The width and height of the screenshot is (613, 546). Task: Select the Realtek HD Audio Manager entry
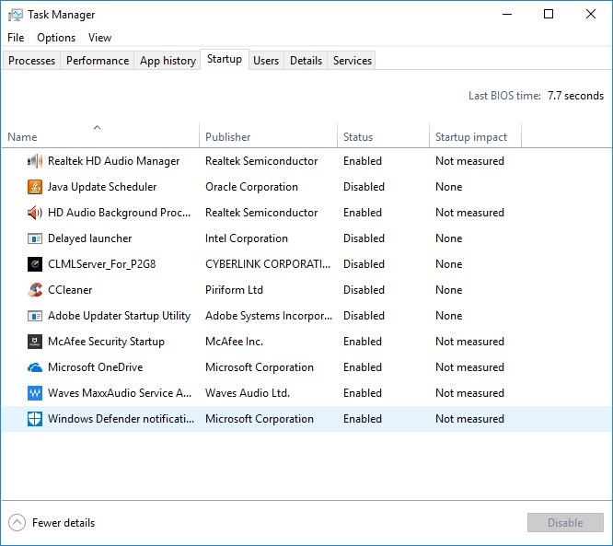(306, 161)
